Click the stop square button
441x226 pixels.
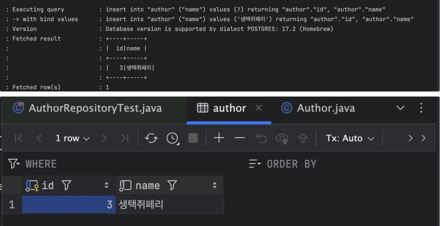193,138
